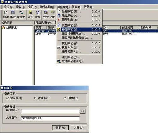This screenshot has height=133, width=158.
Task: Open the 数据库 menu
Action: (63, 7)
